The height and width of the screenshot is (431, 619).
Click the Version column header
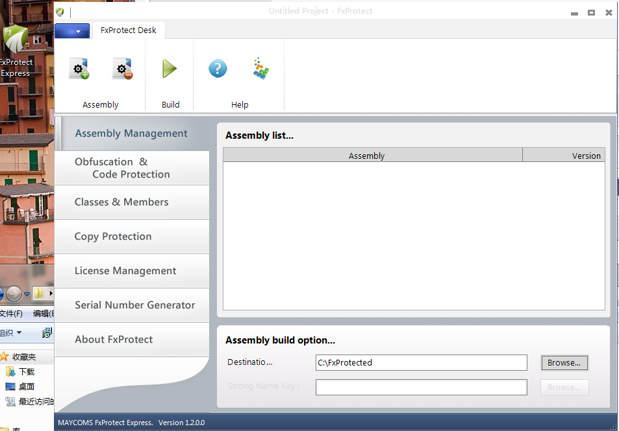click(x=564, y=155)
